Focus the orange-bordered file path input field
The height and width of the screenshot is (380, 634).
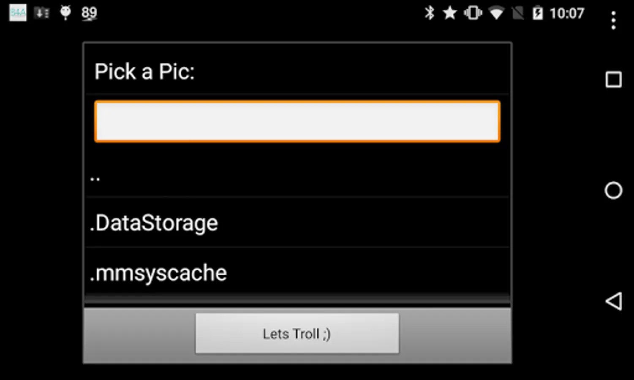click(297, 121)
